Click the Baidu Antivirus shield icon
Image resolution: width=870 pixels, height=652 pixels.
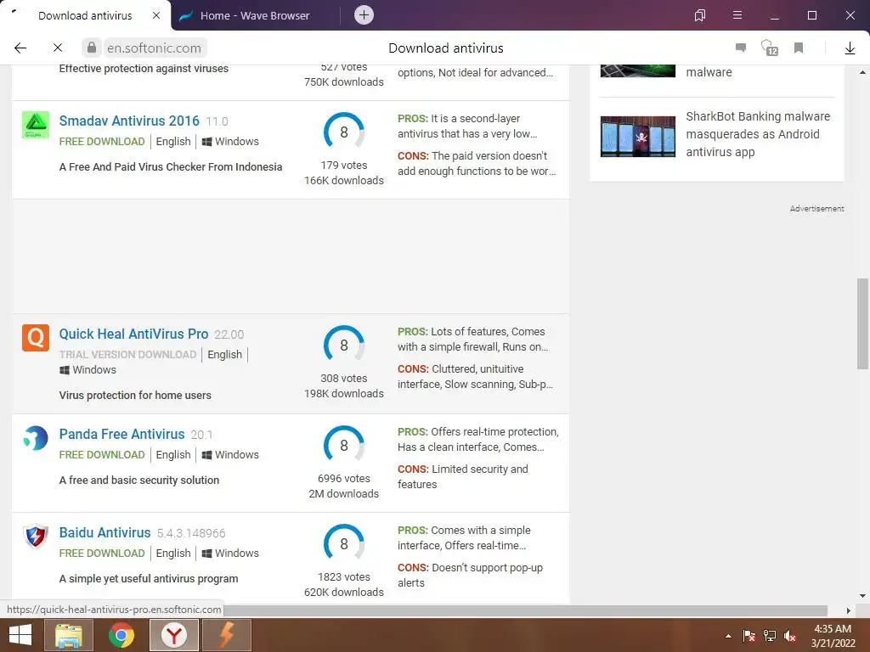tap(36, 537)
